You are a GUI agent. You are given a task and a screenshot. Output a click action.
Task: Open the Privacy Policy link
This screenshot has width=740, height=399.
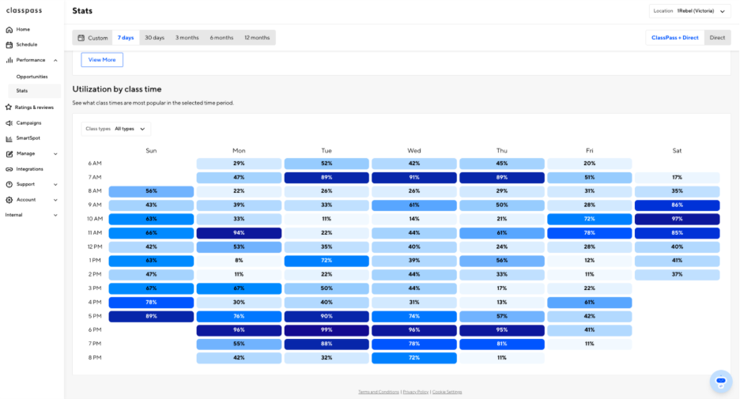(415, 392)
